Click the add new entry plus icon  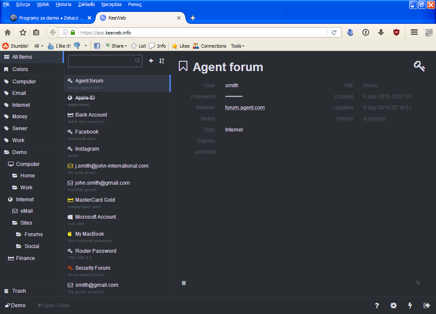151,61
